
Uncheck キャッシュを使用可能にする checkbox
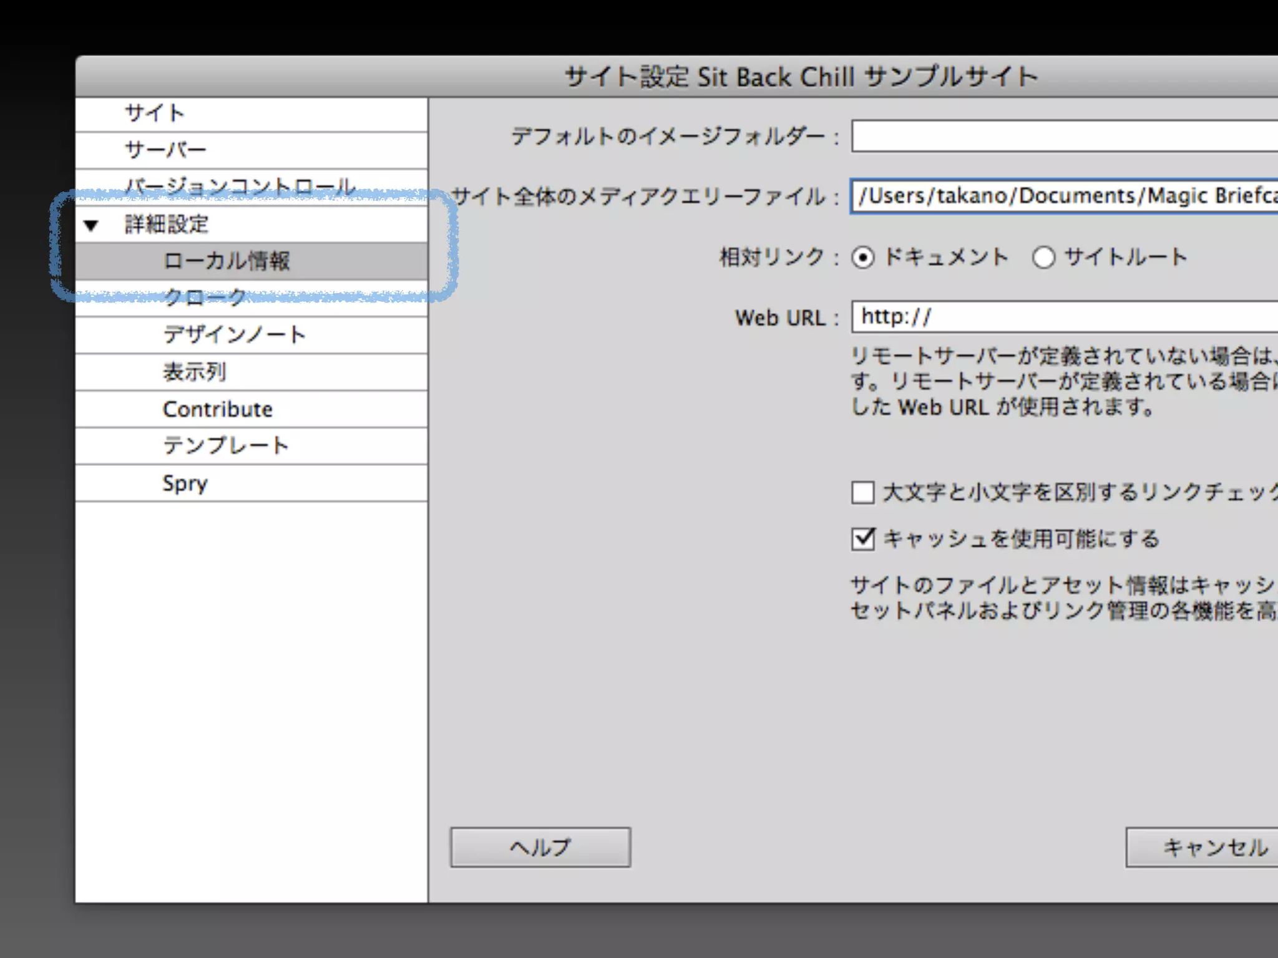coord(863,539)
